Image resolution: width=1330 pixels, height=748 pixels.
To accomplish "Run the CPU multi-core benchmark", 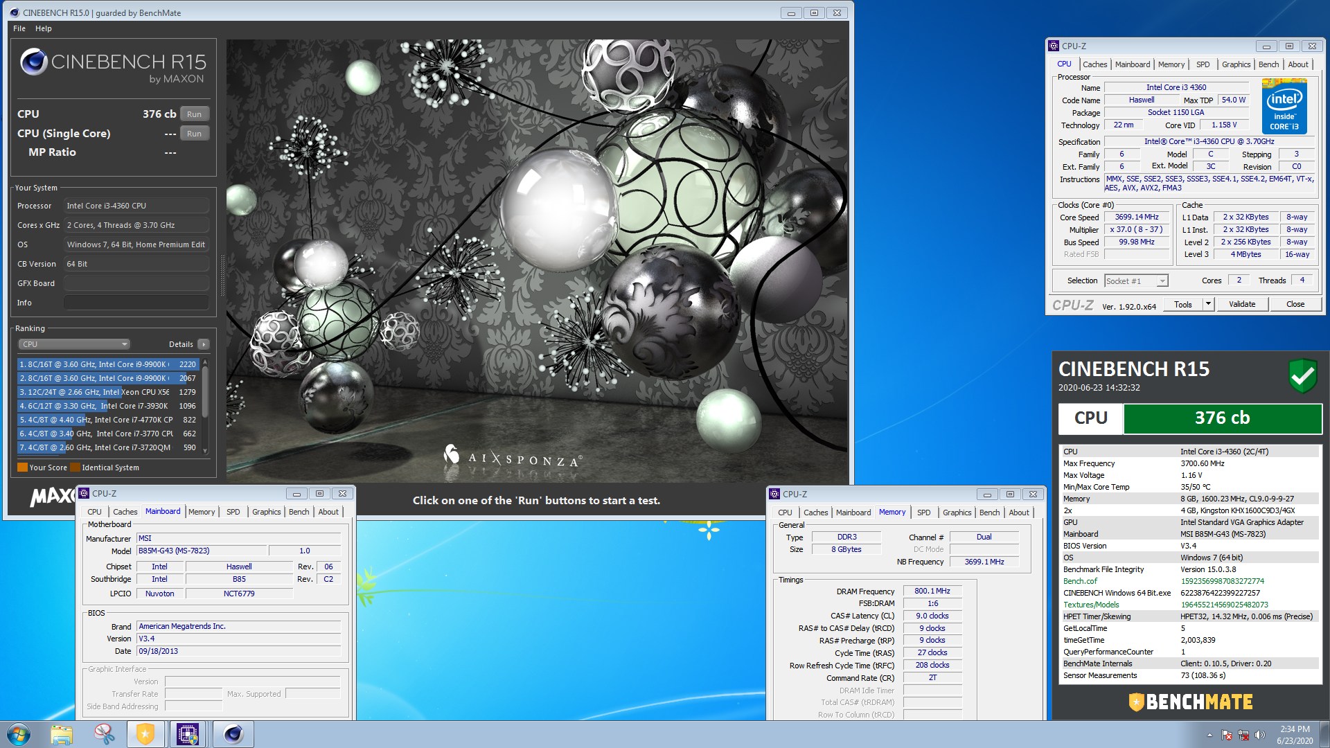I will (194, 114).
